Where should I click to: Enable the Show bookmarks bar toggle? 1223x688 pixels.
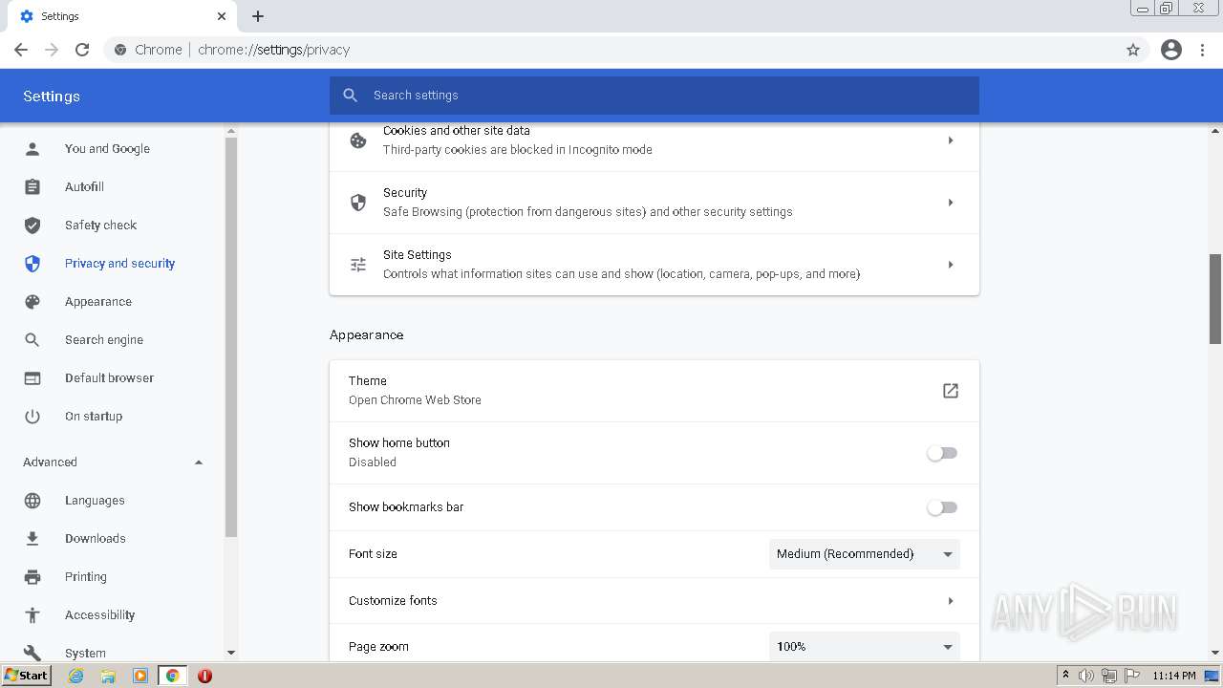pos(942,507)
